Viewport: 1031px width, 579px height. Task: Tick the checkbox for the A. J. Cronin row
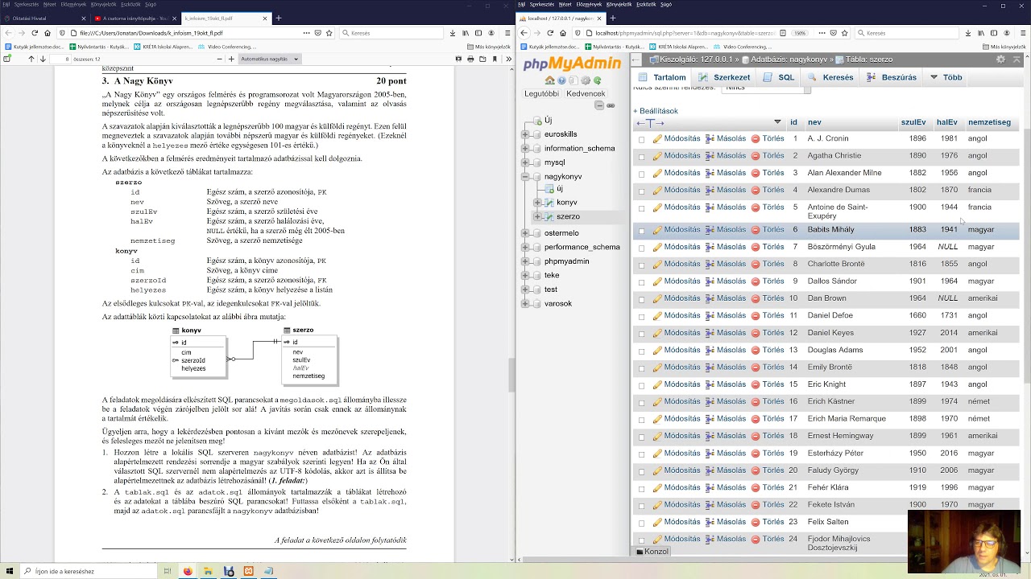coord(642,139)
